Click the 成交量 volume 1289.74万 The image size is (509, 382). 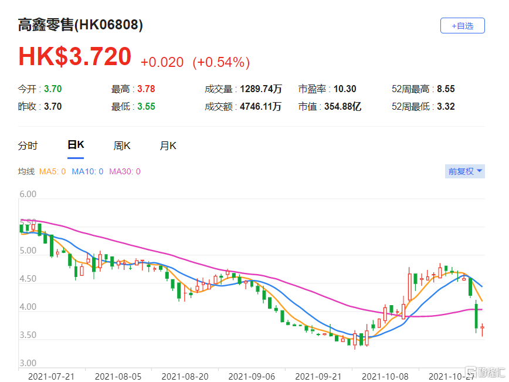(x=261, y=89)
